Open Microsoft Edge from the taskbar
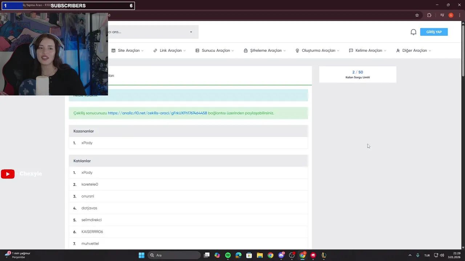The image size is (465, 261). click(x=238, y=255)
